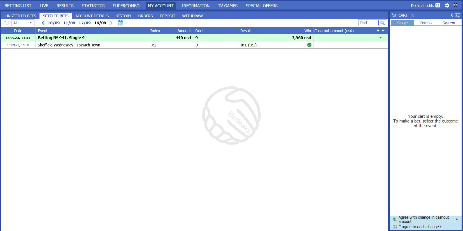The width and height of the screenshot is (463, 231).
Task: Open INFORMATION menu item
Action: (196, 6)
